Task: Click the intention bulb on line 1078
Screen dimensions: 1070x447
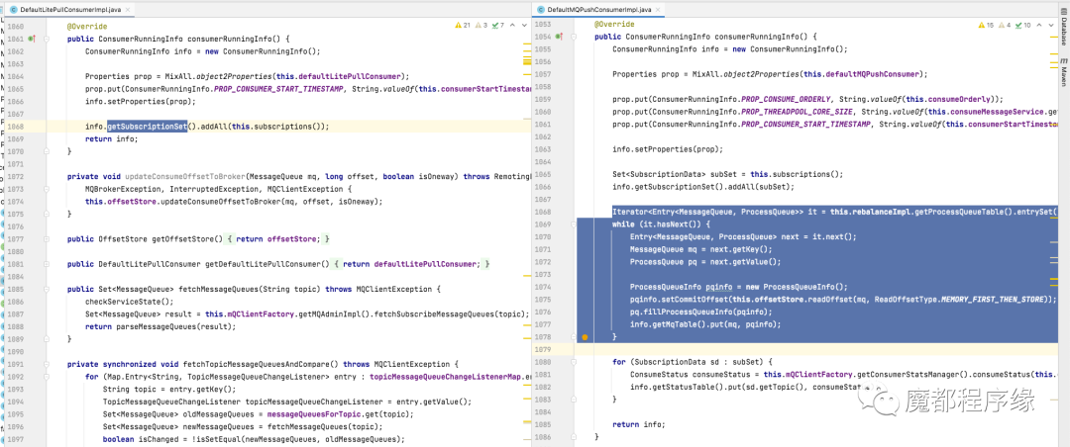Action: (x=585, y=337)
